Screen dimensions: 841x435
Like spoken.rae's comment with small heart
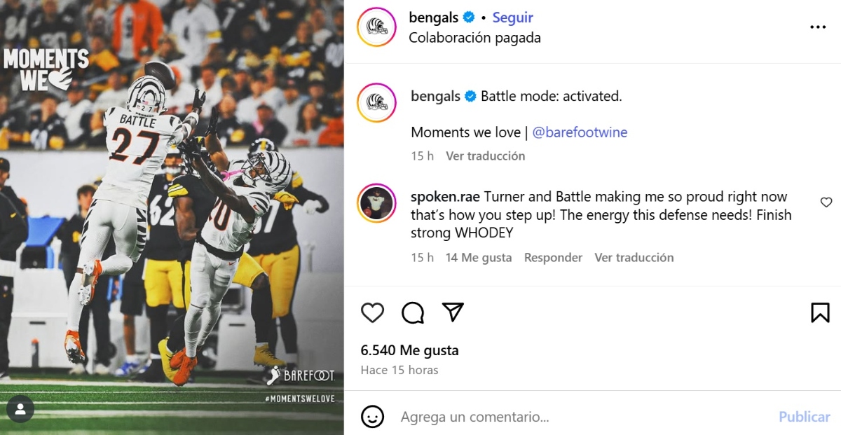tap(826, 202)
